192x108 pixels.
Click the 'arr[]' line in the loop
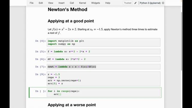coord(57,94)
